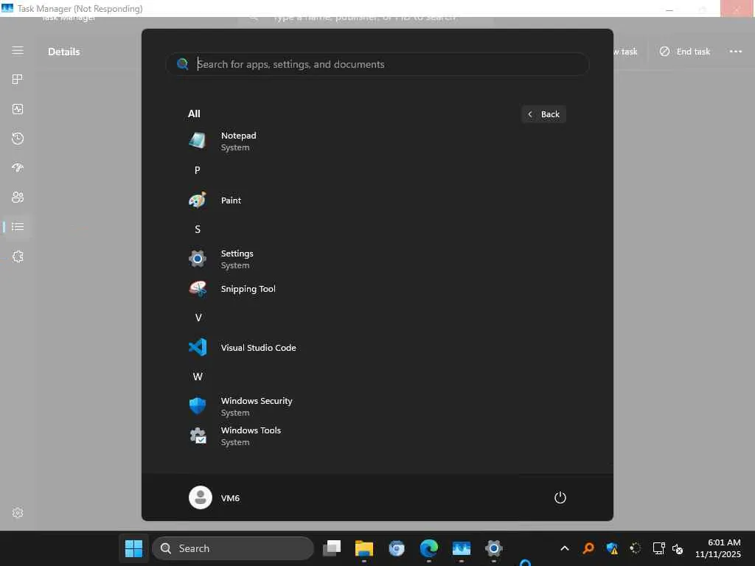The width and height of the screenshot is (755, 566).
Task: Click the muted volume tray icon
Action: click(678, 548)
